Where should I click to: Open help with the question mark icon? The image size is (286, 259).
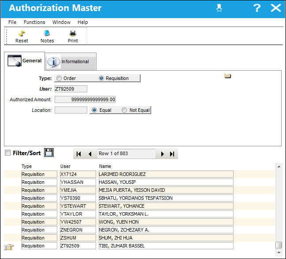(x=257, y=8)
